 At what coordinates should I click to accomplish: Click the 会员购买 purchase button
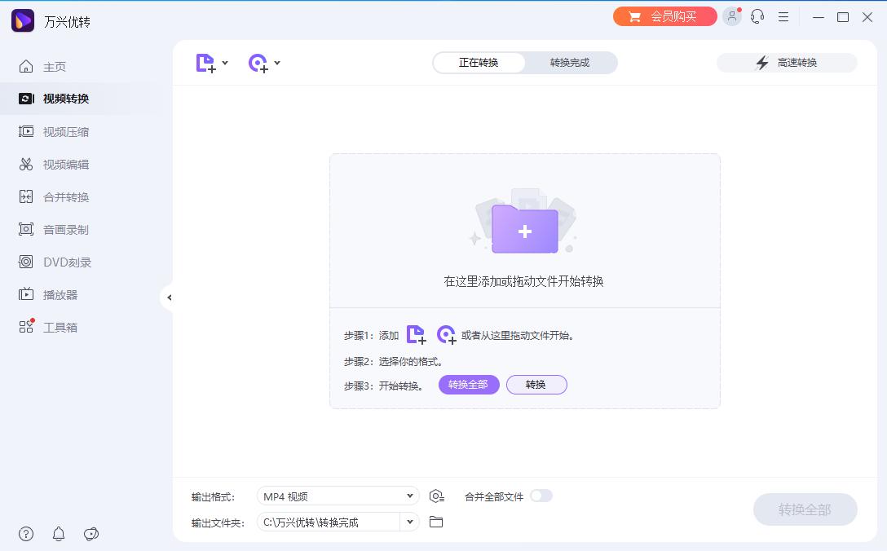click(664, 16)
